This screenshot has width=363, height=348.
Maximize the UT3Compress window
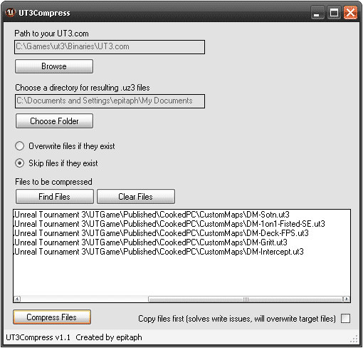click(x=334, y=13)
